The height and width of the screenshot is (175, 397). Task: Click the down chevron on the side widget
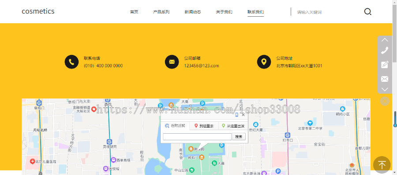tap(385, 89)
